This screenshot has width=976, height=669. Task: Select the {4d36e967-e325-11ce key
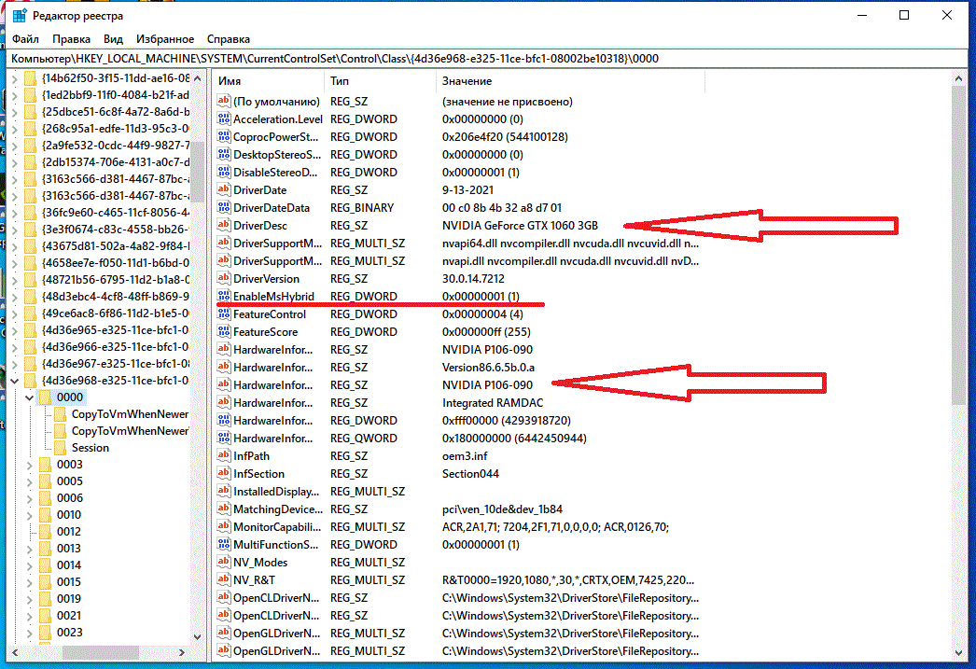115,364
